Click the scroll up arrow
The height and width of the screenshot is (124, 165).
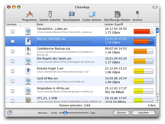coord(157,97)
